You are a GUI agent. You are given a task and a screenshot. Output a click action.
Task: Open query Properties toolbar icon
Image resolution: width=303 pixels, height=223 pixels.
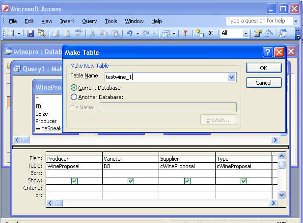(x=257, y=33)
